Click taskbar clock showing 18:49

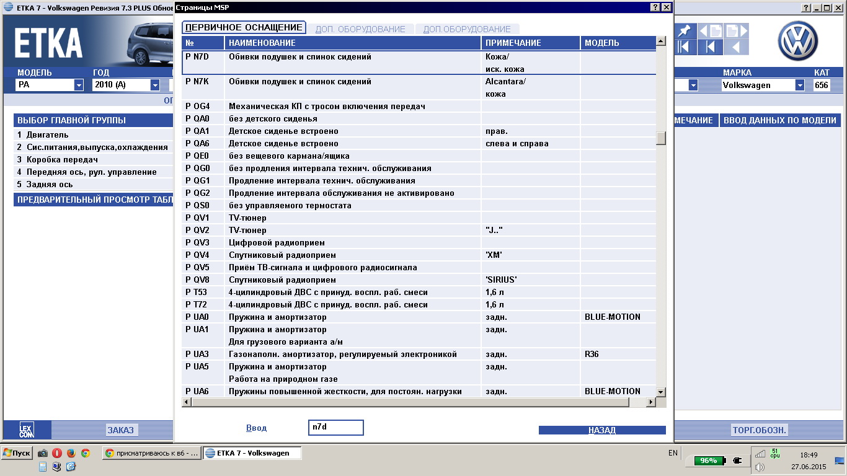809,454
